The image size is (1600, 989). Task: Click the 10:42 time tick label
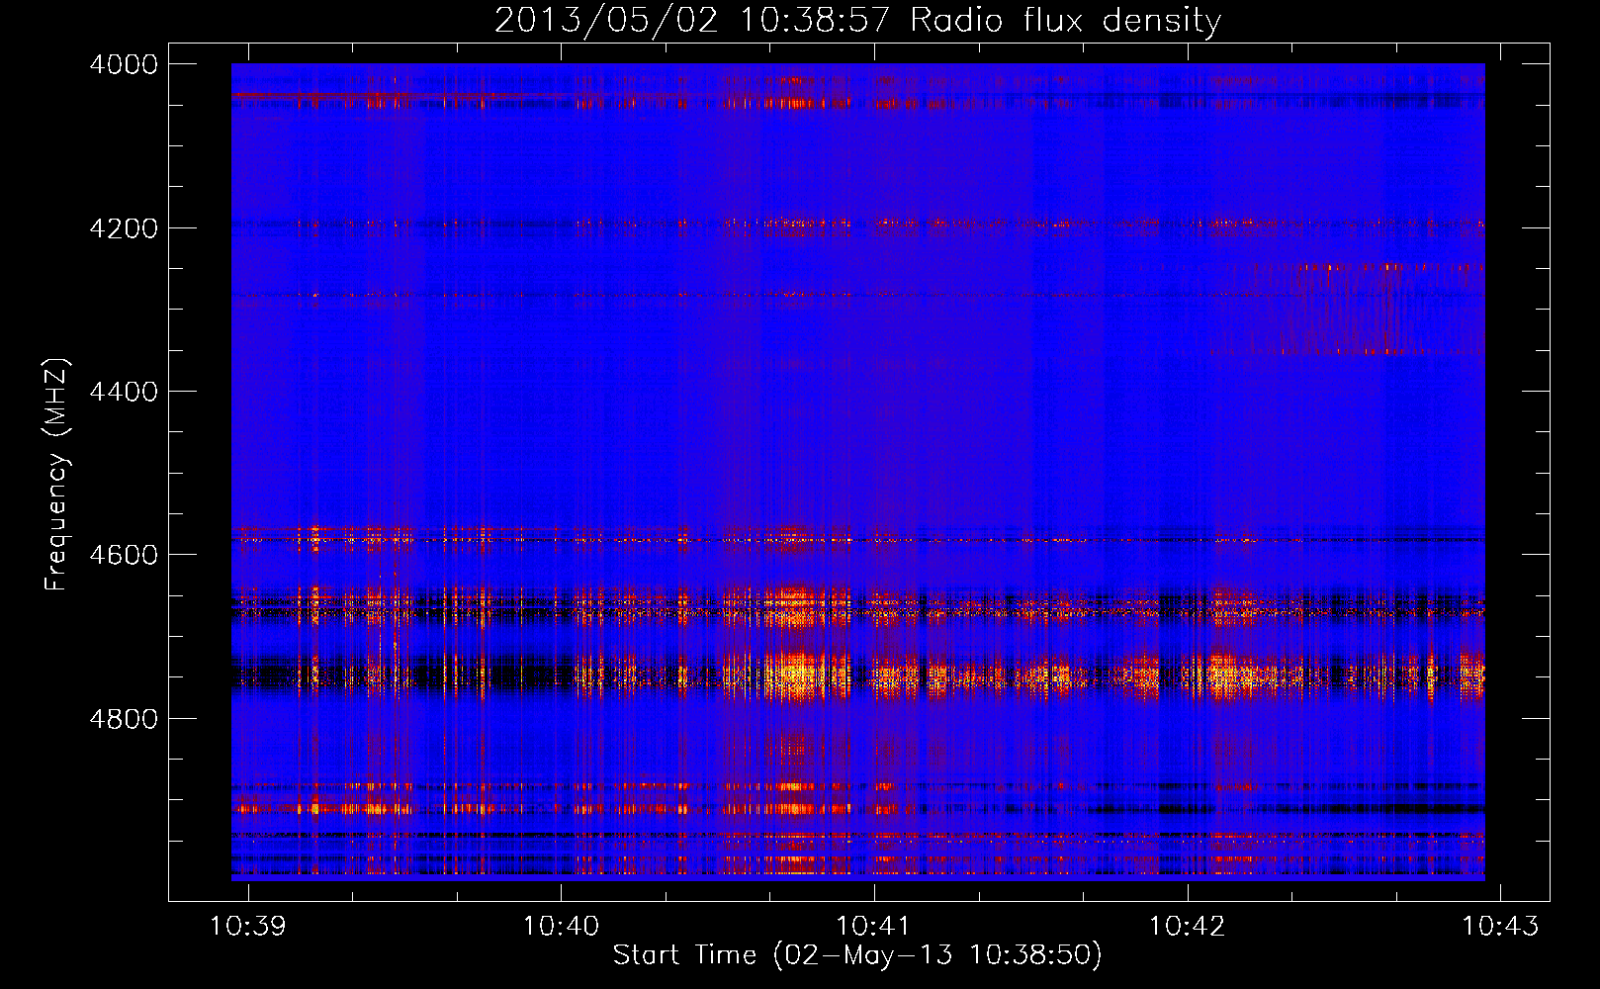(1188, 926)
